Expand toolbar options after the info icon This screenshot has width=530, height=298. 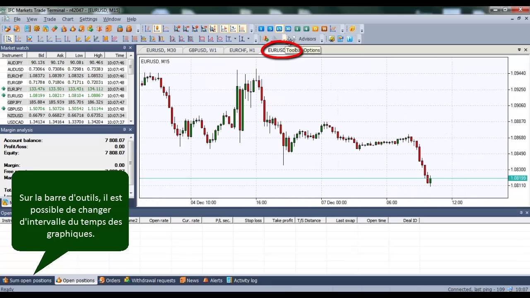pyautogui.click(x=359, y=40)
